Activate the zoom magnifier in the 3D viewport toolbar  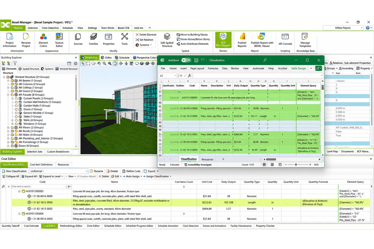pyautogui.click(x=104, y=64)
